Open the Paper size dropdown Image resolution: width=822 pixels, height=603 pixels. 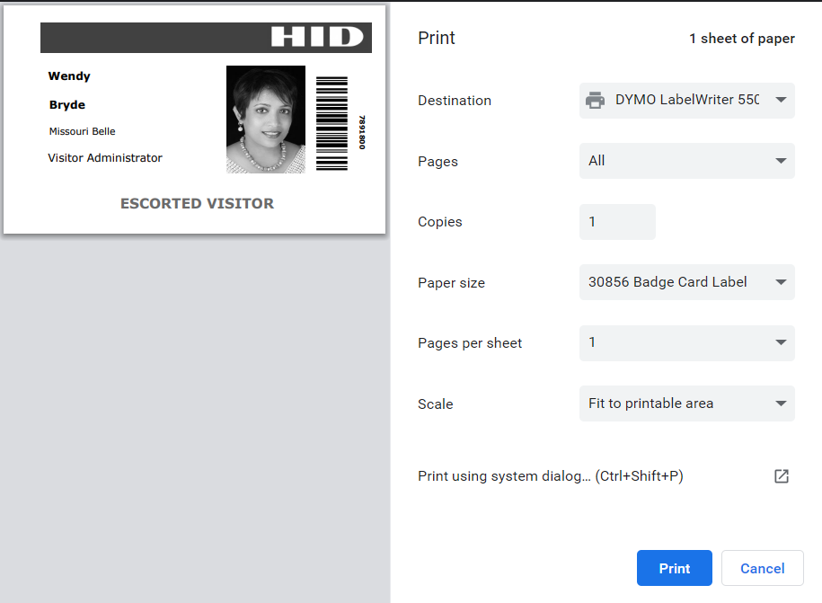pos(686,282)
